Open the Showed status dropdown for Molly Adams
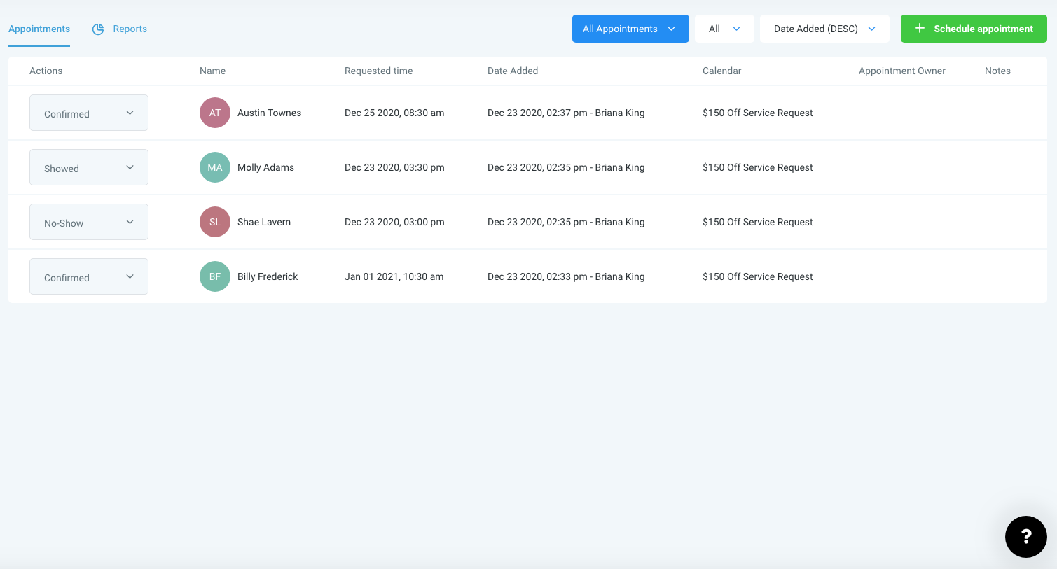This screenshot has height=569, width=1057. coord(89,167)
